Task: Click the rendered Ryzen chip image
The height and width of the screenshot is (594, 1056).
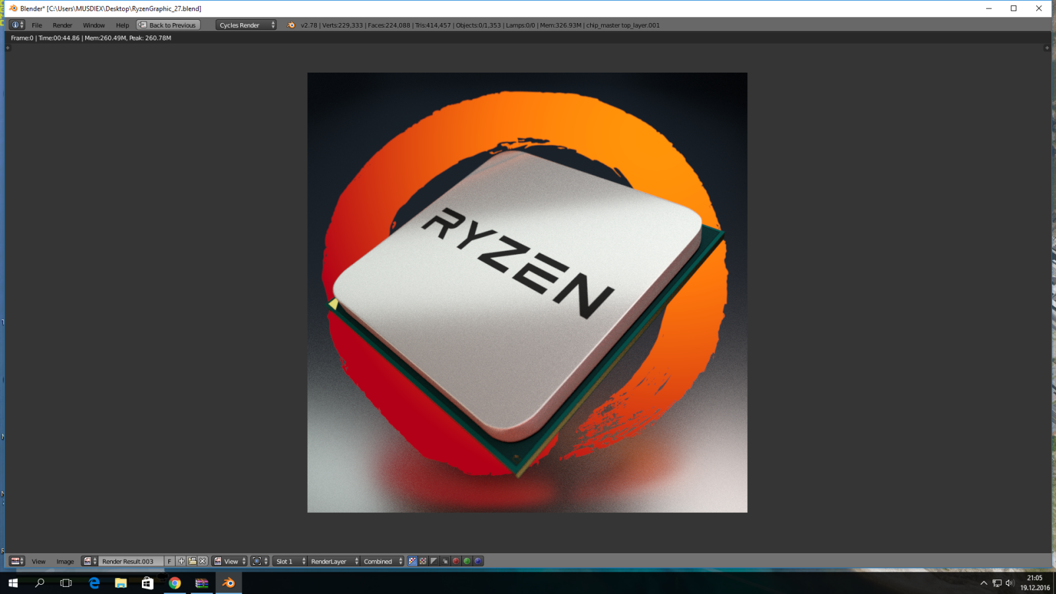Action: pyautogui.click(x=527, y=292)
